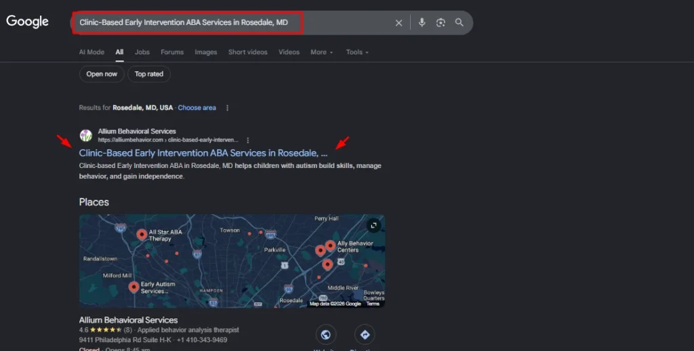
Task: Clear the search query with X icon
Action: coord(399,22)
